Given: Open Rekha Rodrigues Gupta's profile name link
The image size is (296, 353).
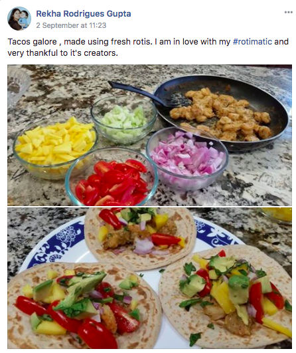Looking at the screenshot, I should coord(84,13).
